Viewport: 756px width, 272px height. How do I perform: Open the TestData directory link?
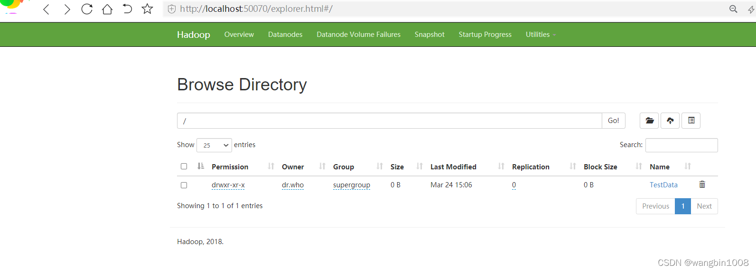click(663, 185)
